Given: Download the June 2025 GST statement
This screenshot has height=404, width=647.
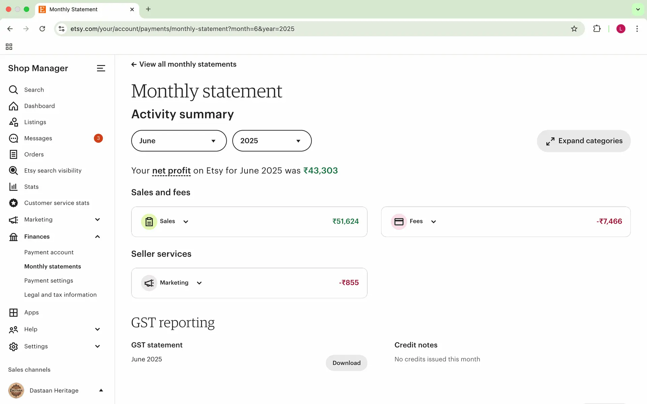Looking at the screenshot, I should click(x=346, y=363).
